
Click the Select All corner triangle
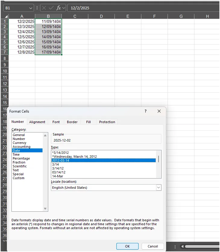pos(6,16)
